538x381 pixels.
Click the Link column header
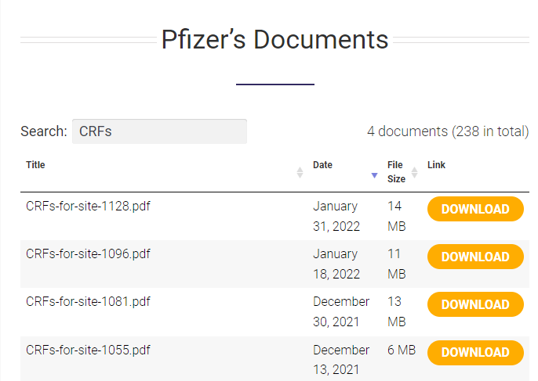(x=436, y=165)
